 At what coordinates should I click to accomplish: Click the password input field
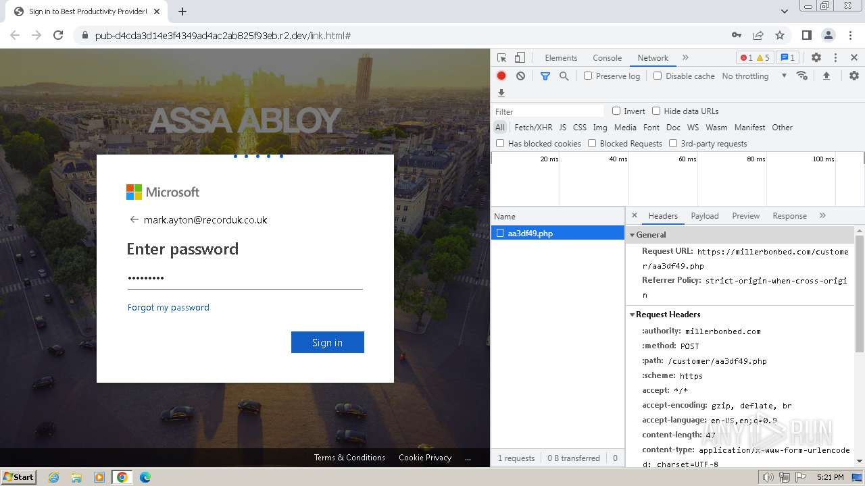pos(245,277)
